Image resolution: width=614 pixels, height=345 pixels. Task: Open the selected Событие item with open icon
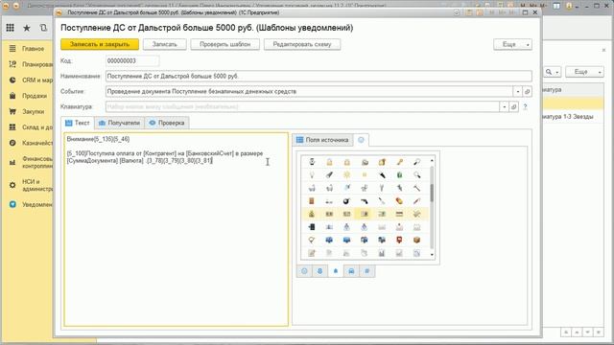coord(527,92)
